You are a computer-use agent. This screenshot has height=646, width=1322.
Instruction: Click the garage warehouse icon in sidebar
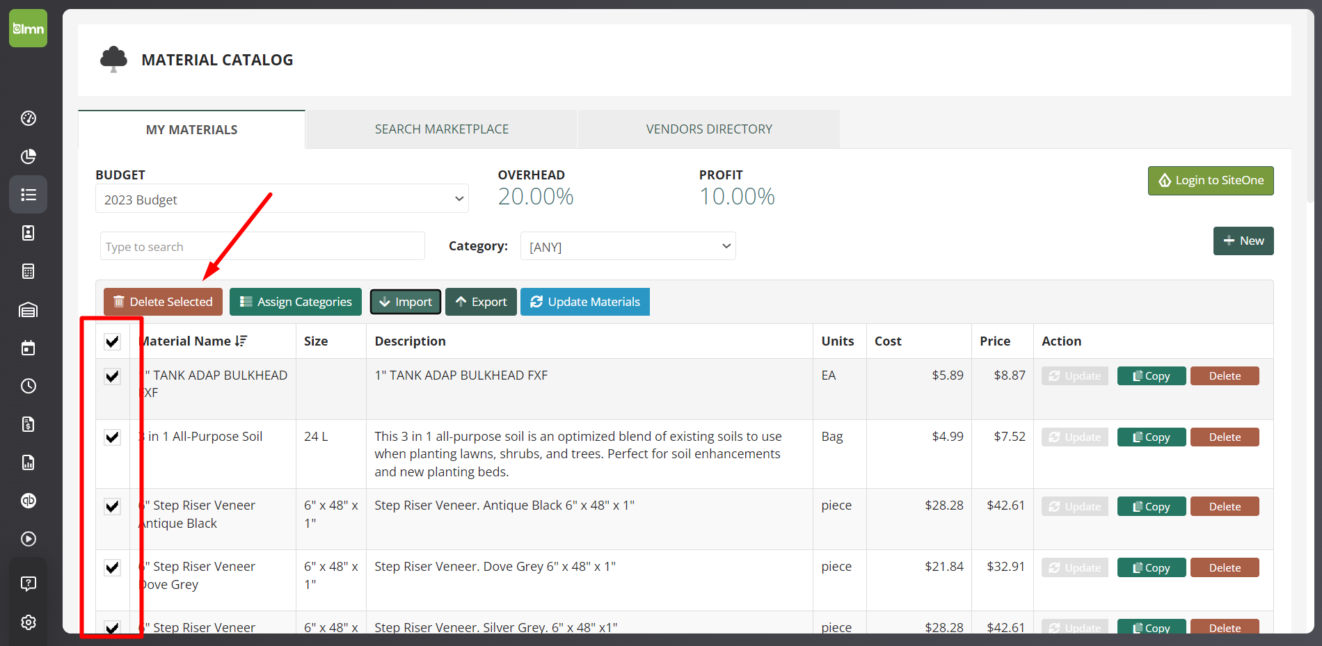(28, 309)
